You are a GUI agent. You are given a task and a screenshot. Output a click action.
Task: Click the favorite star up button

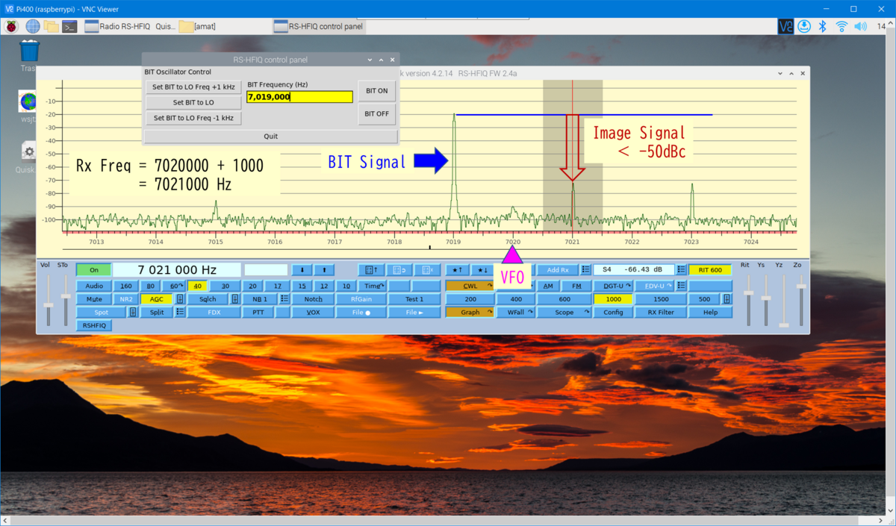[457, 270]
